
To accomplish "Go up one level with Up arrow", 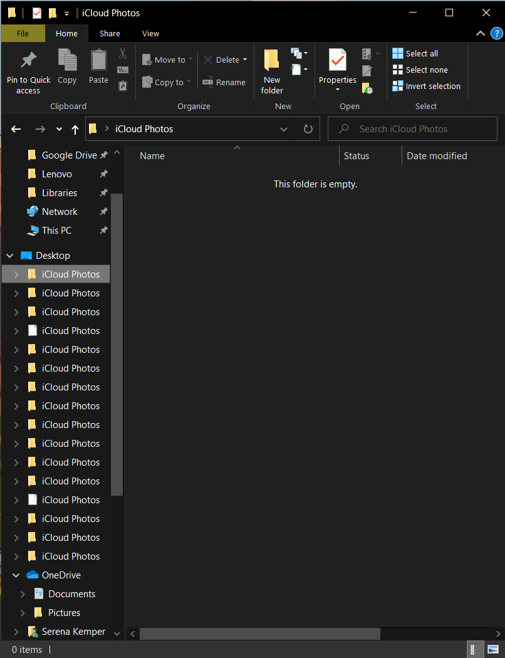I will tap(75, 129).
